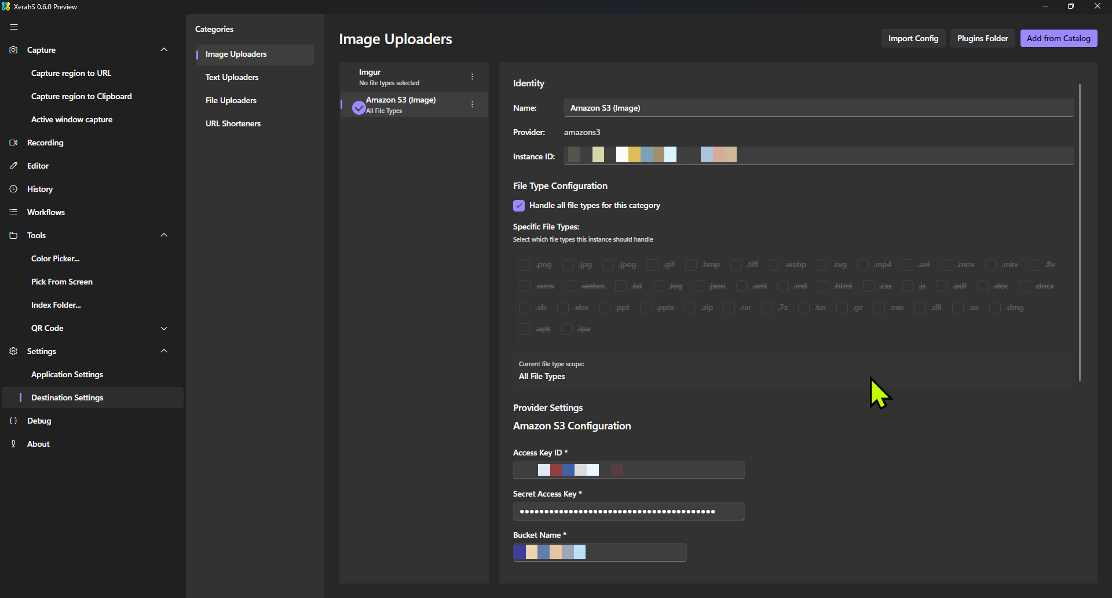
Task: Click the Editor pencil icon
Action: coord(13,166)
